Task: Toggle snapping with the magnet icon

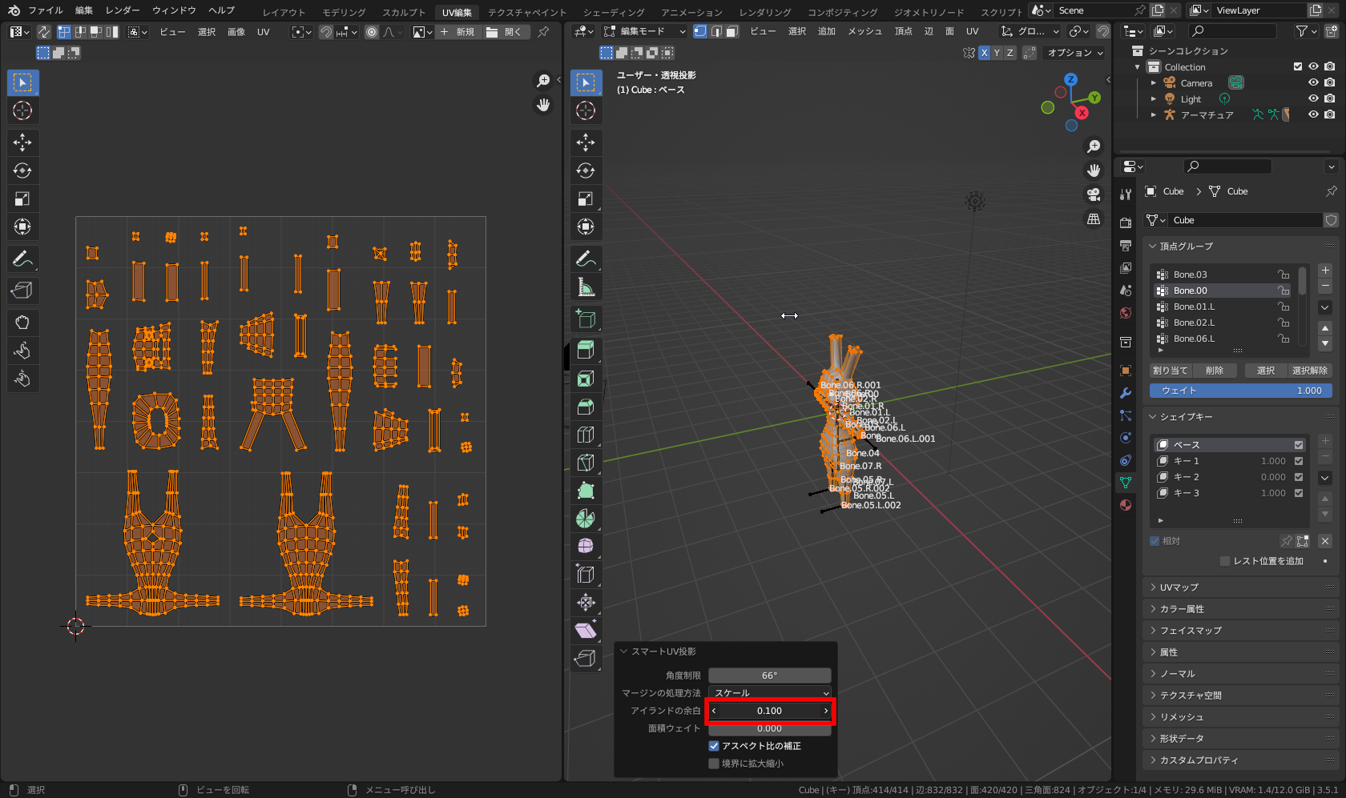Action: coord(1103,31)
